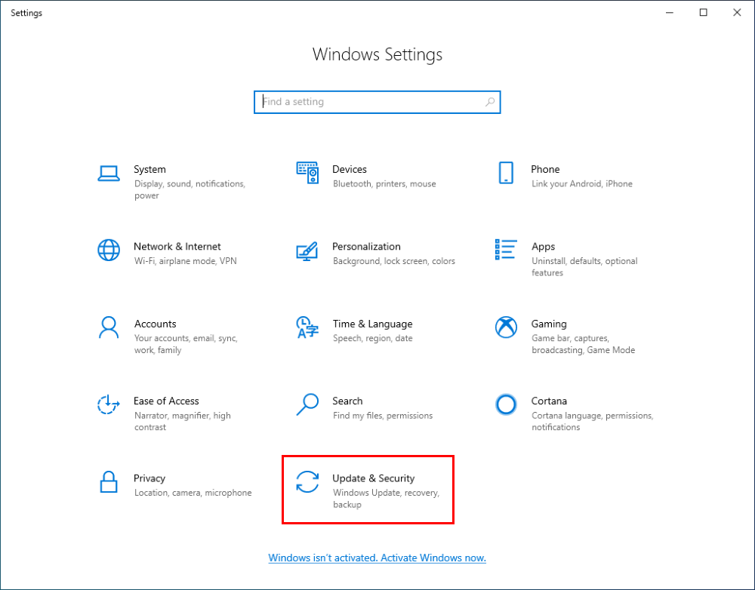Click the Apps list icon

[506, 250]
